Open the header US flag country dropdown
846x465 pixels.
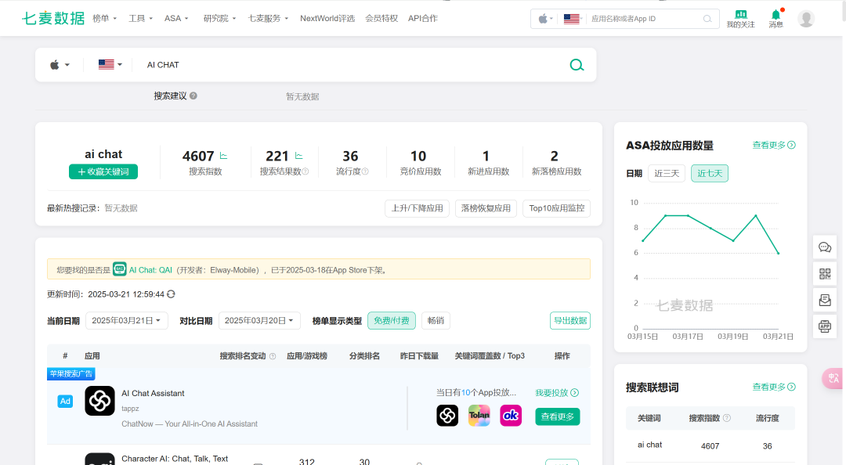point(573,19)
